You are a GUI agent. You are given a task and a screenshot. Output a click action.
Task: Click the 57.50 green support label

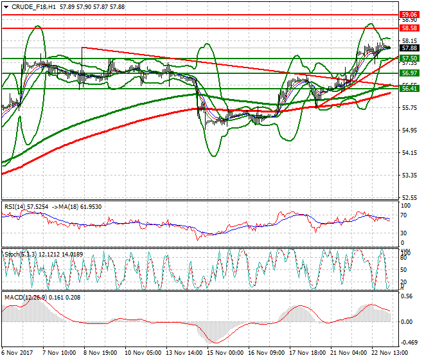(409, 59)
